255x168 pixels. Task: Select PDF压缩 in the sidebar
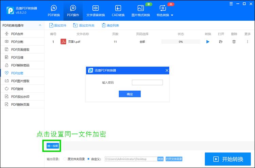coord(22,57)
